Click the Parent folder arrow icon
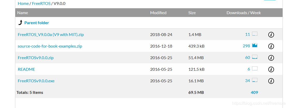288x108 pixels. 20,23
